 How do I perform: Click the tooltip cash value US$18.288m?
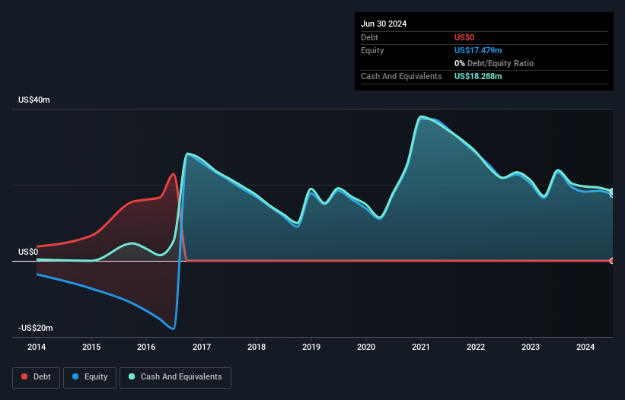click(x=478, y=76)
